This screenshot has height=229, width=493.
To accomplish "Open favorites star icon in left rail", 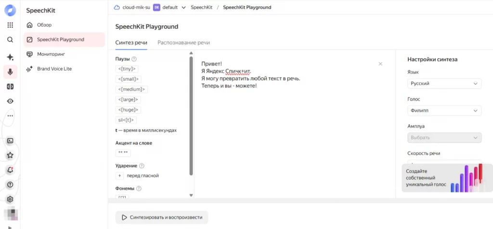I will coord(10,155).
